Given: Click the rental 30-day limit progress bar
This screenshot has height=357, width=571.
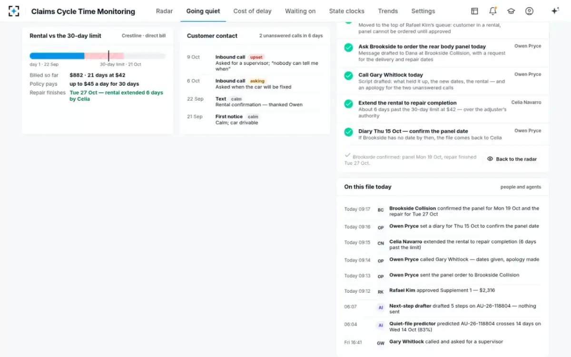Looking at the screenshot, I should (x=98, y=56).
